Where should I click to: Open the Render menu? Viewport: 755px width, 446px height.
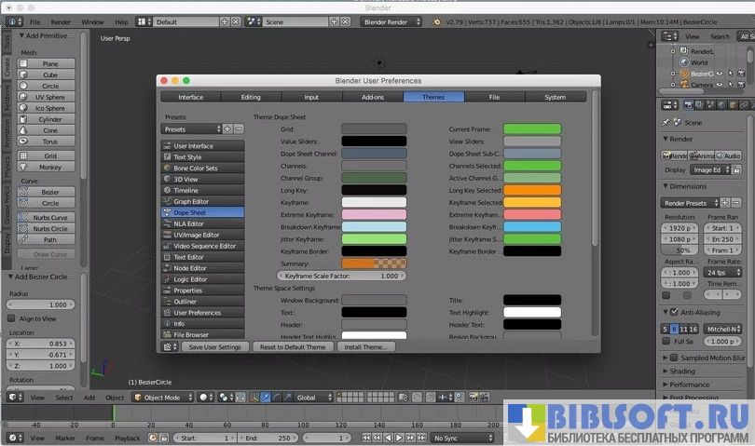61,21
